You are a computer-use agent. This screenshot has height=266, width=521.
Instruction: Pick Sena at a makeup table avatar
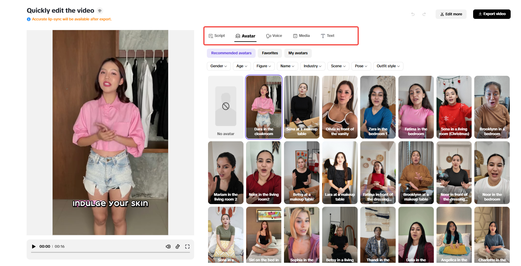(302, 107)
